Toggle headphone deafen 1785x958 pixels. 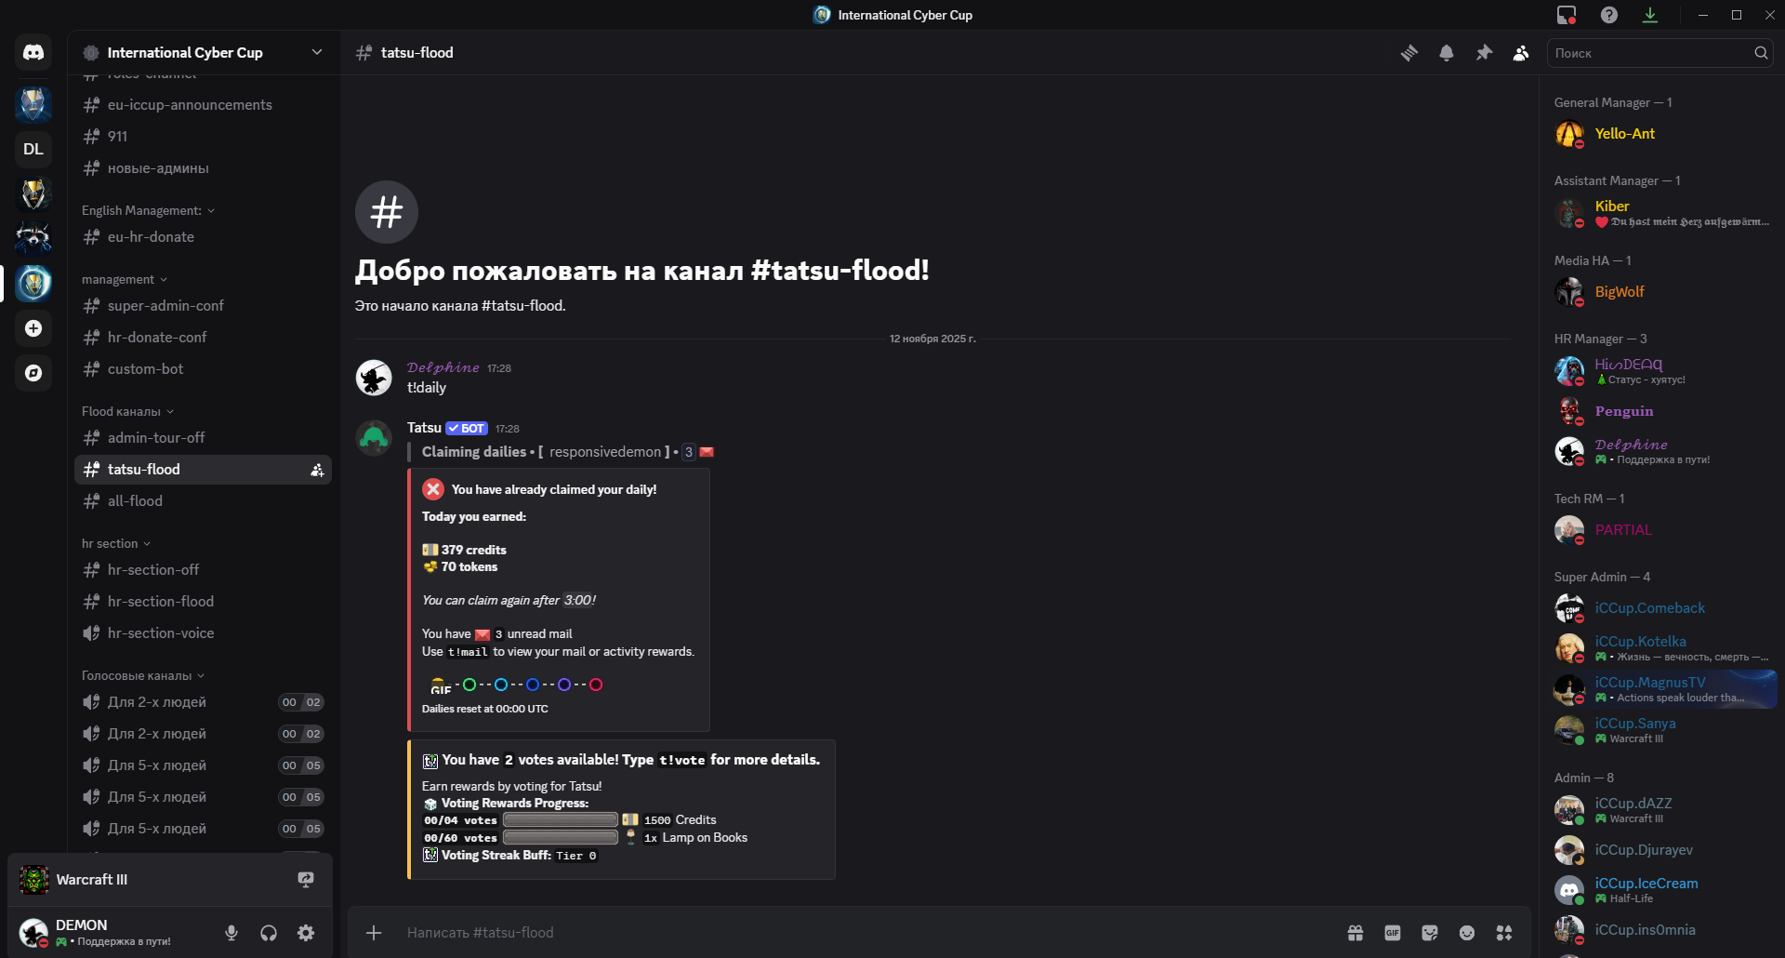[269, 933]
